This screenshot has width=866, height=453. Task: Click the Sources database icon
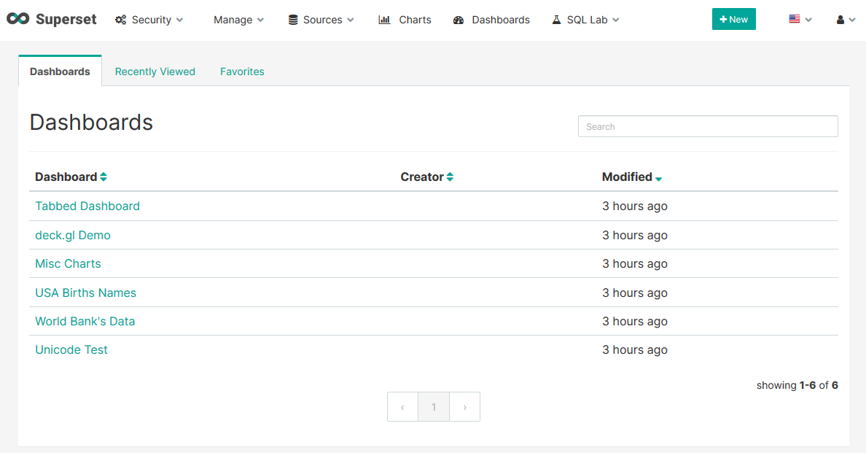[293, 20]
